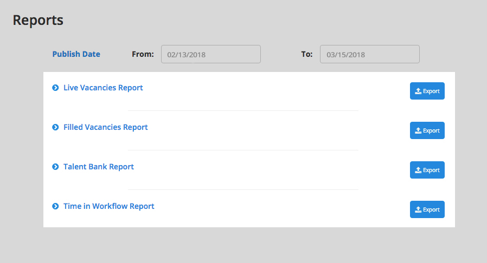Open the Filled Vacancies Report link
This screenshot has height=263, width=487.
coord(106,127)
